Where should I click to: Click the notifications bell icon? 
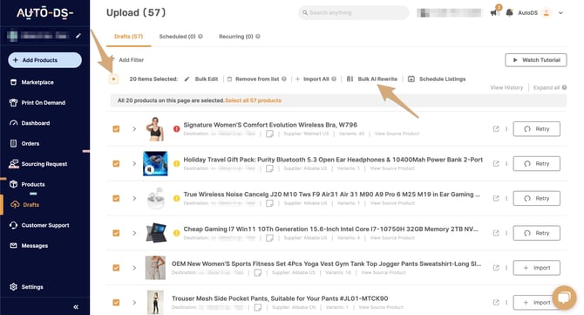[x=509, y=13]
